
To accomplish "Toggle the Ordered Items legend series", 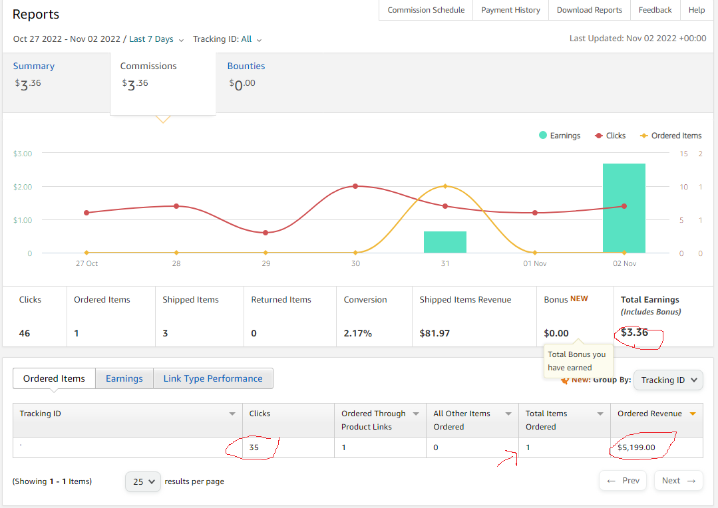I will pos(670,136).
